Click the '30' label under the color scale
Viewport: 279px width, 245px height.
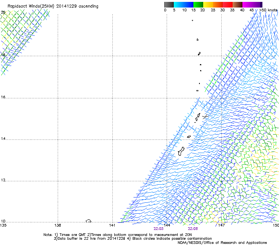(x=222, y=10)
